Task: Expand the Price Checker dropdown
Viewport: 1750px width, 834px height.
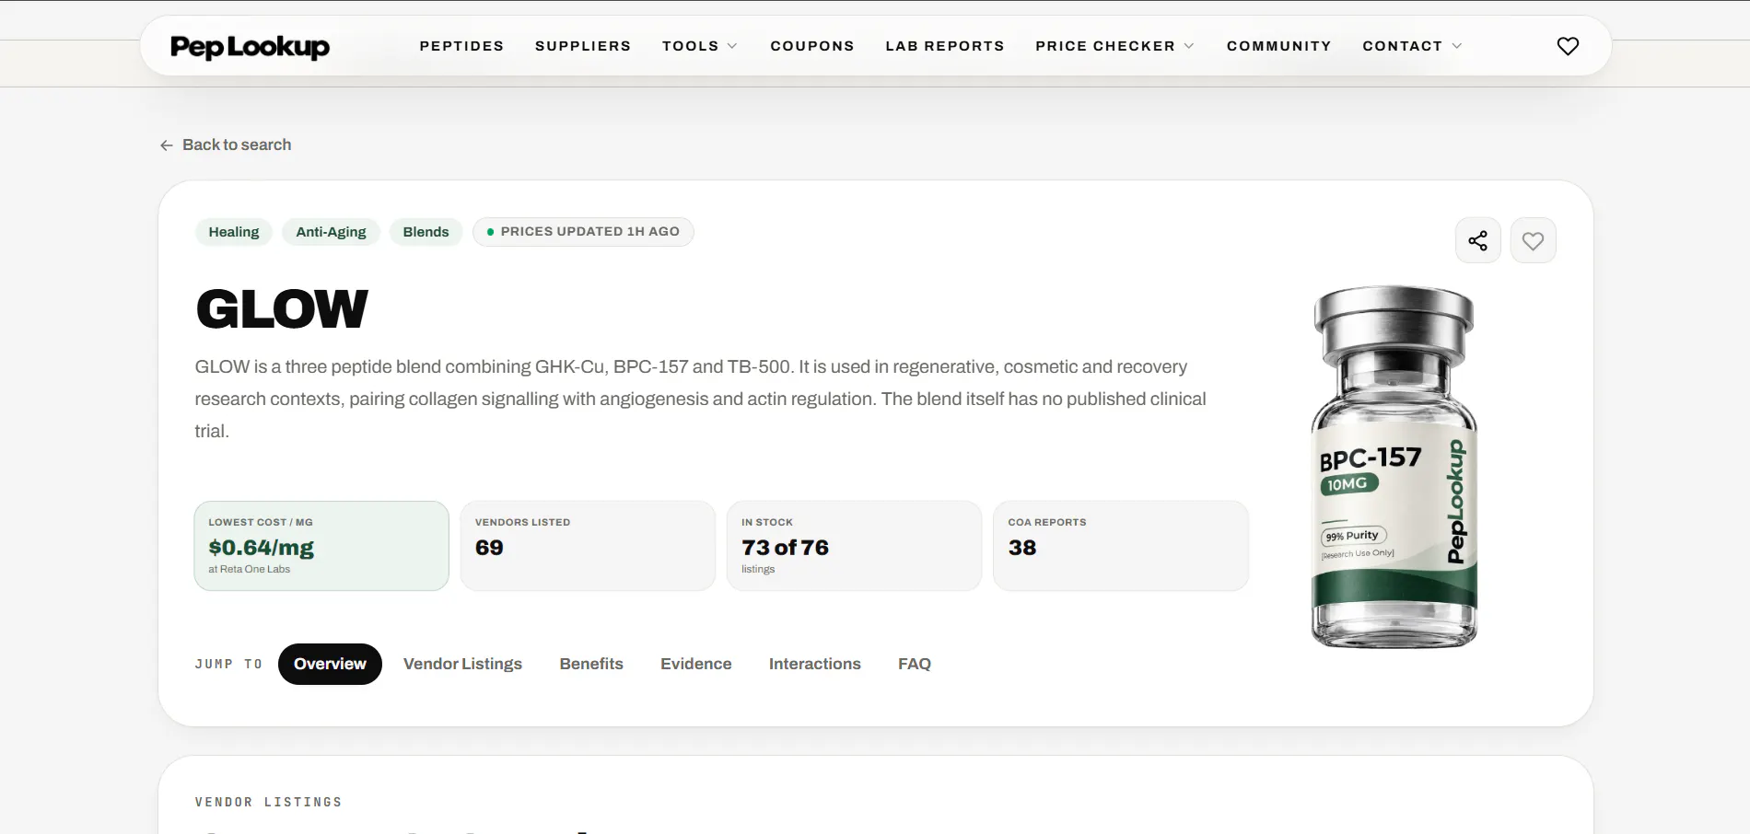Action: (1115, 46)
